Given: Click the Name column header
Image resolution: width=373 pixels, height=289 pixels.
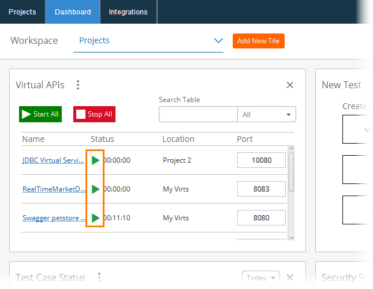Looking at the screenshot, I should tap(33, 139).
